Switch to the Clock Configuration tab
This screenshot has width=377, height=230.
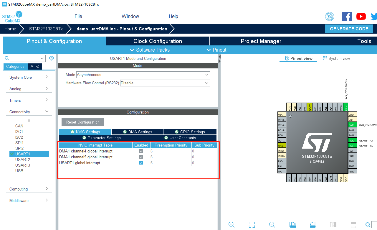(x=158, y=41)
